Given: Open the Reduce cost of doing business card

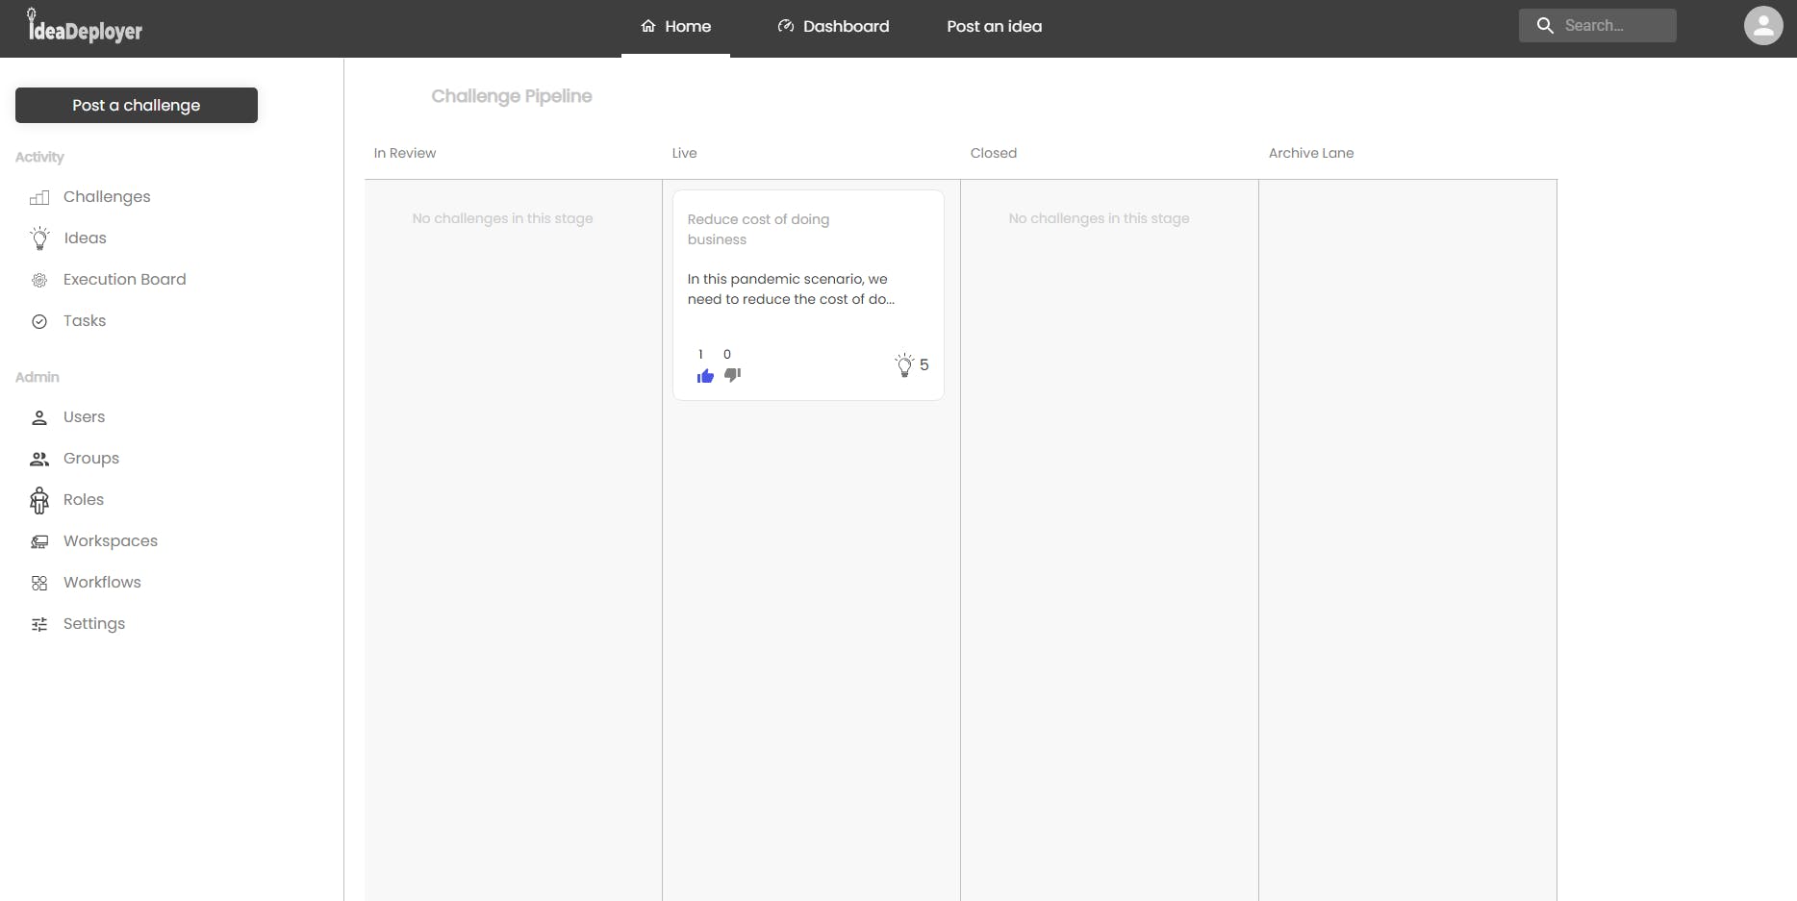Looking at the screenshot, I should [x=758, y=229].
